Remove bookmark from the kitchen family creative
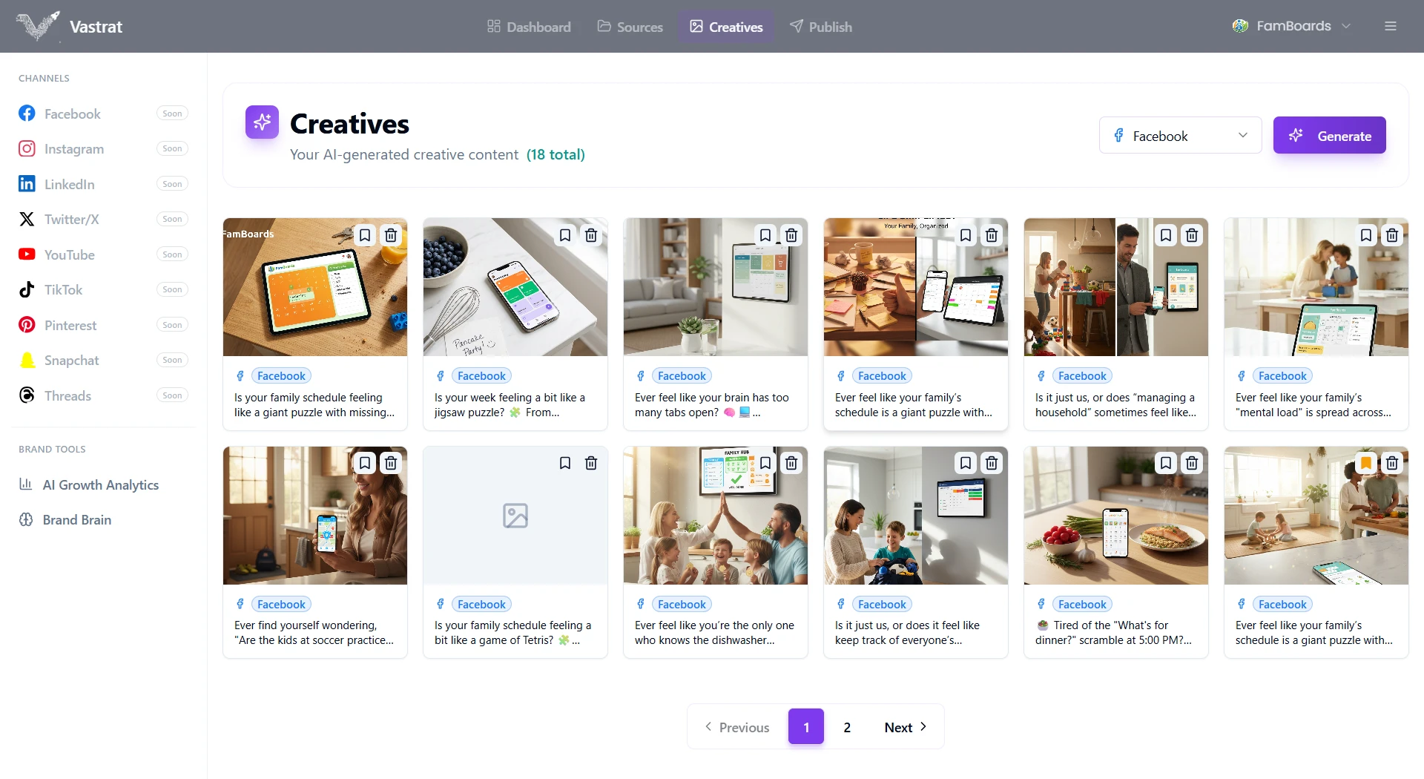This screenshot has height=779, width=1424. click(x=1365, y=463)
